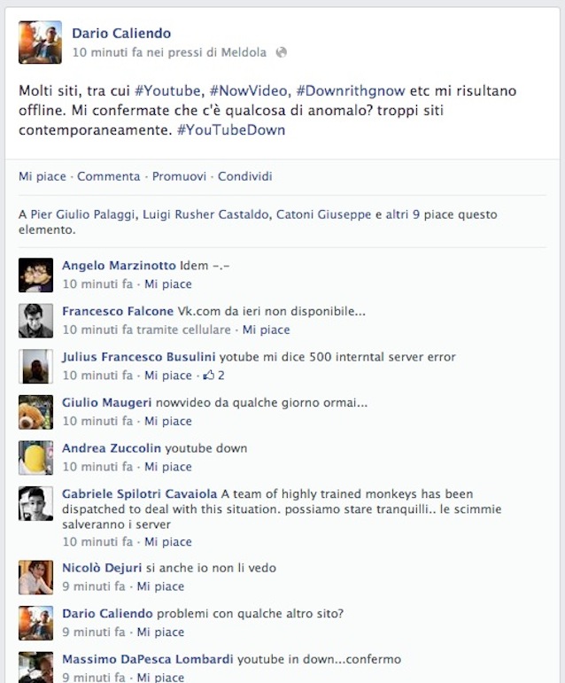565x683 pixels.
Task: Open Dario Caliendo's post profile picture
Action: click(40, 43)
